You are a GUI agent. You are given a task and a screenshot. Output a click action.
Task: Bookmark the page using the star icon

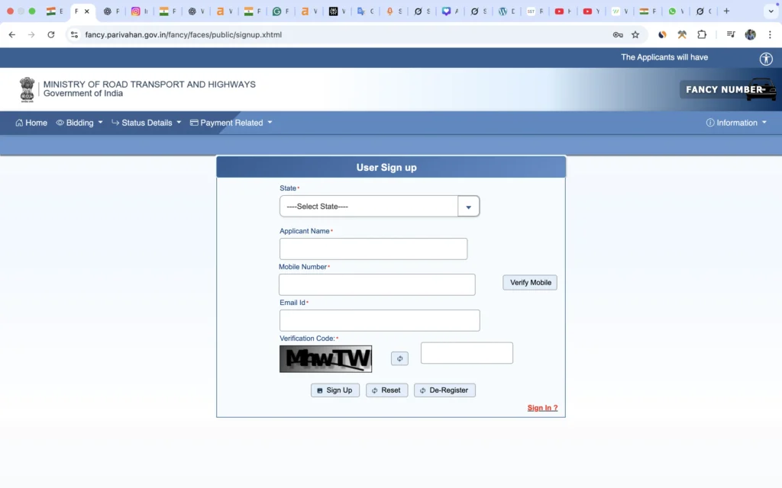pyautogui.click(x=635, y=34)
